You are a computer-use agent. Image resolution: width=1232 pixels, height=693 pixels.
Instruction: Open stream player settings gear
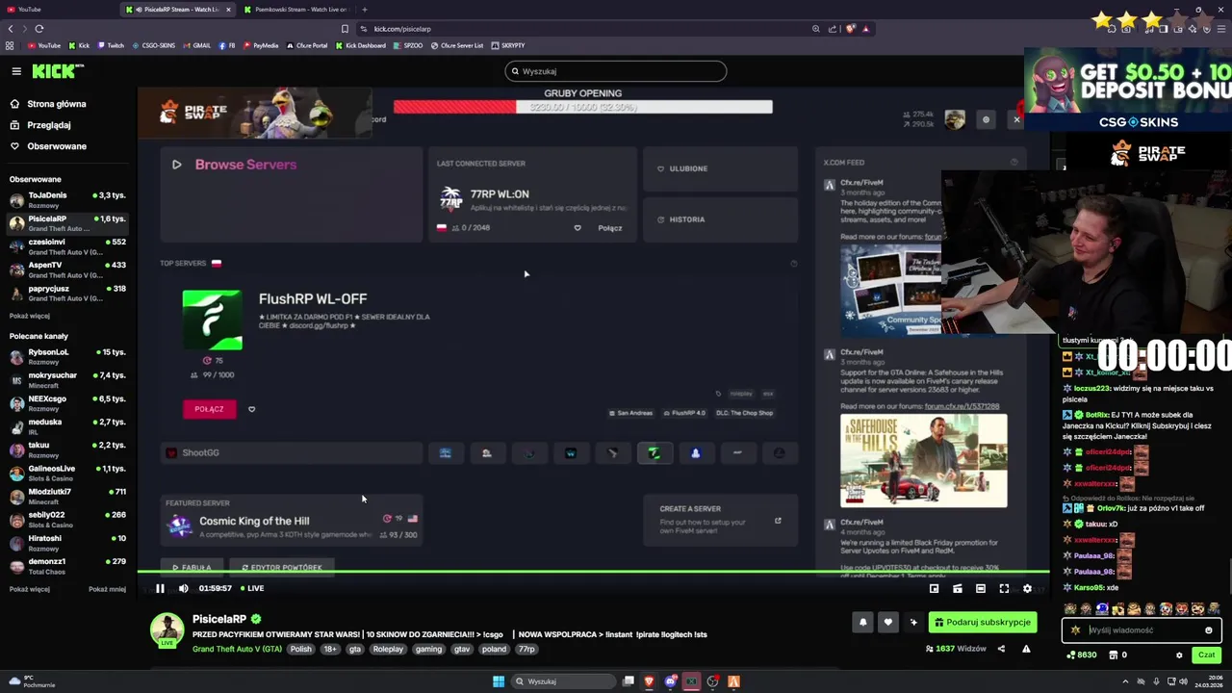1027,588
